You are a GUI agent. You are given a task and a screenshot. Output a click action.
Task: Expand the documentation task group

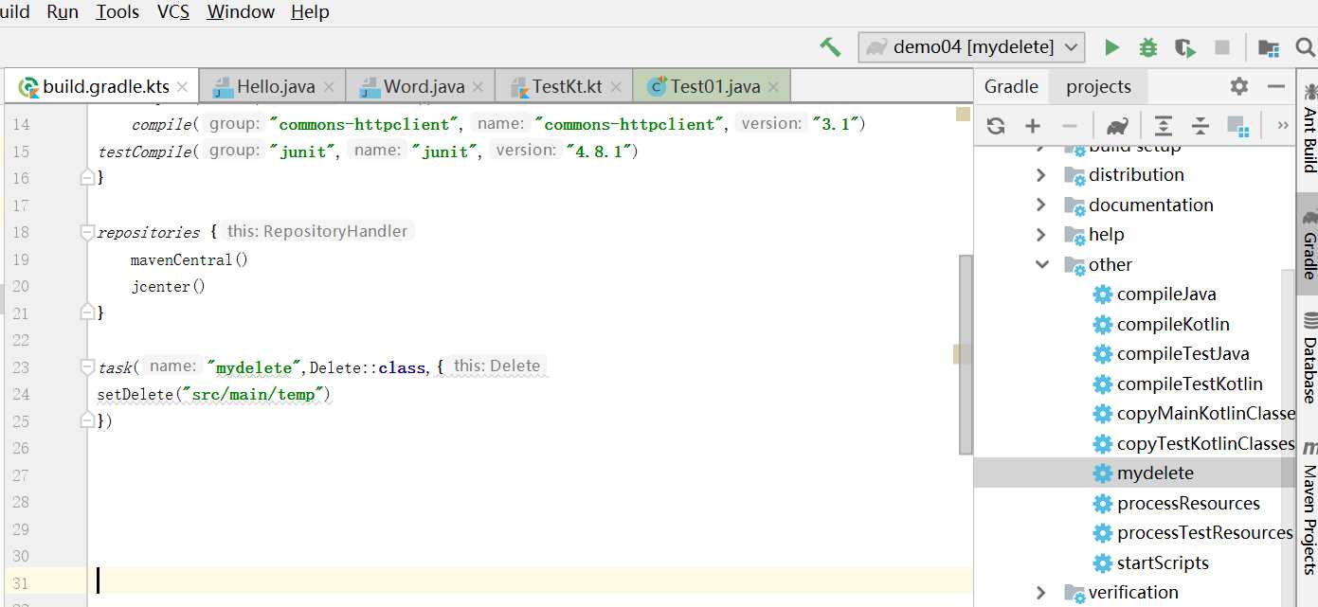(x=1040, y=205)
